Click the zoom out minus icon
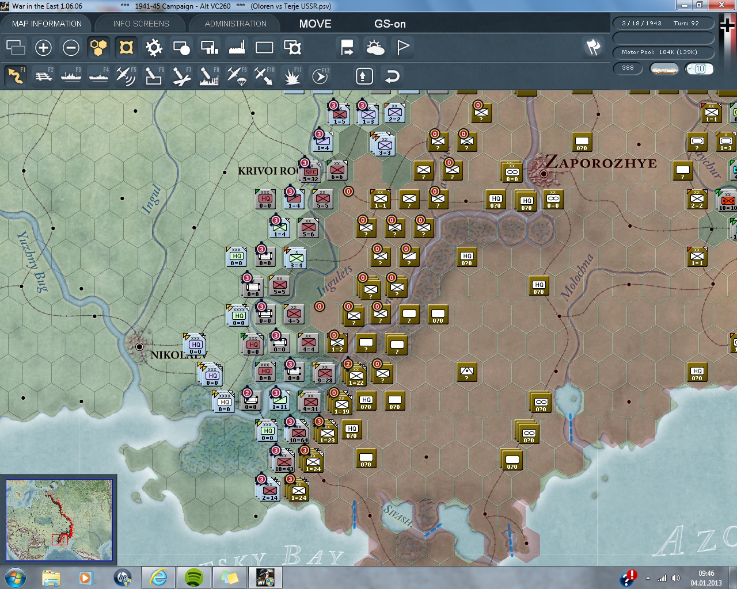The width and height of the screenshot is (737, 589). (71, 48)
